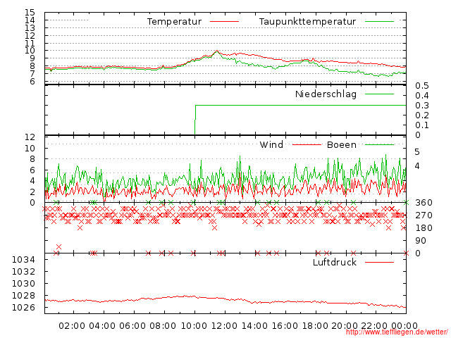The height and width of the screenshot is (338, 451).
Task: Click the red Luftdruck legend line sample
Action: [379, 262]
